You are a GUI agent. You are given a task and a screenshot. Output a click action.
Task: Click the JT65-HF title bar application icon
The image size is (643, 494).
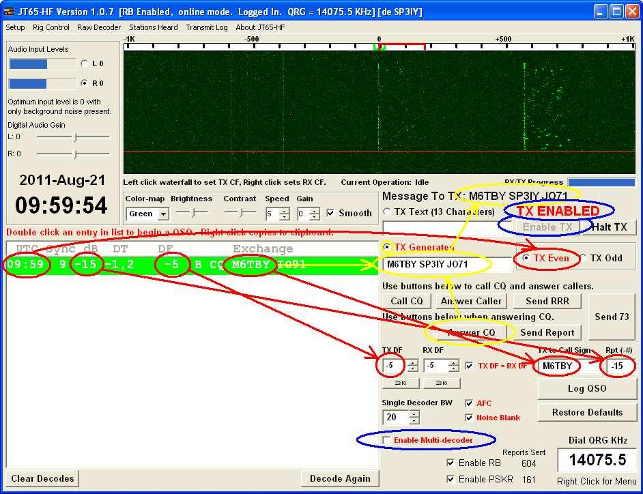point(9,12)
